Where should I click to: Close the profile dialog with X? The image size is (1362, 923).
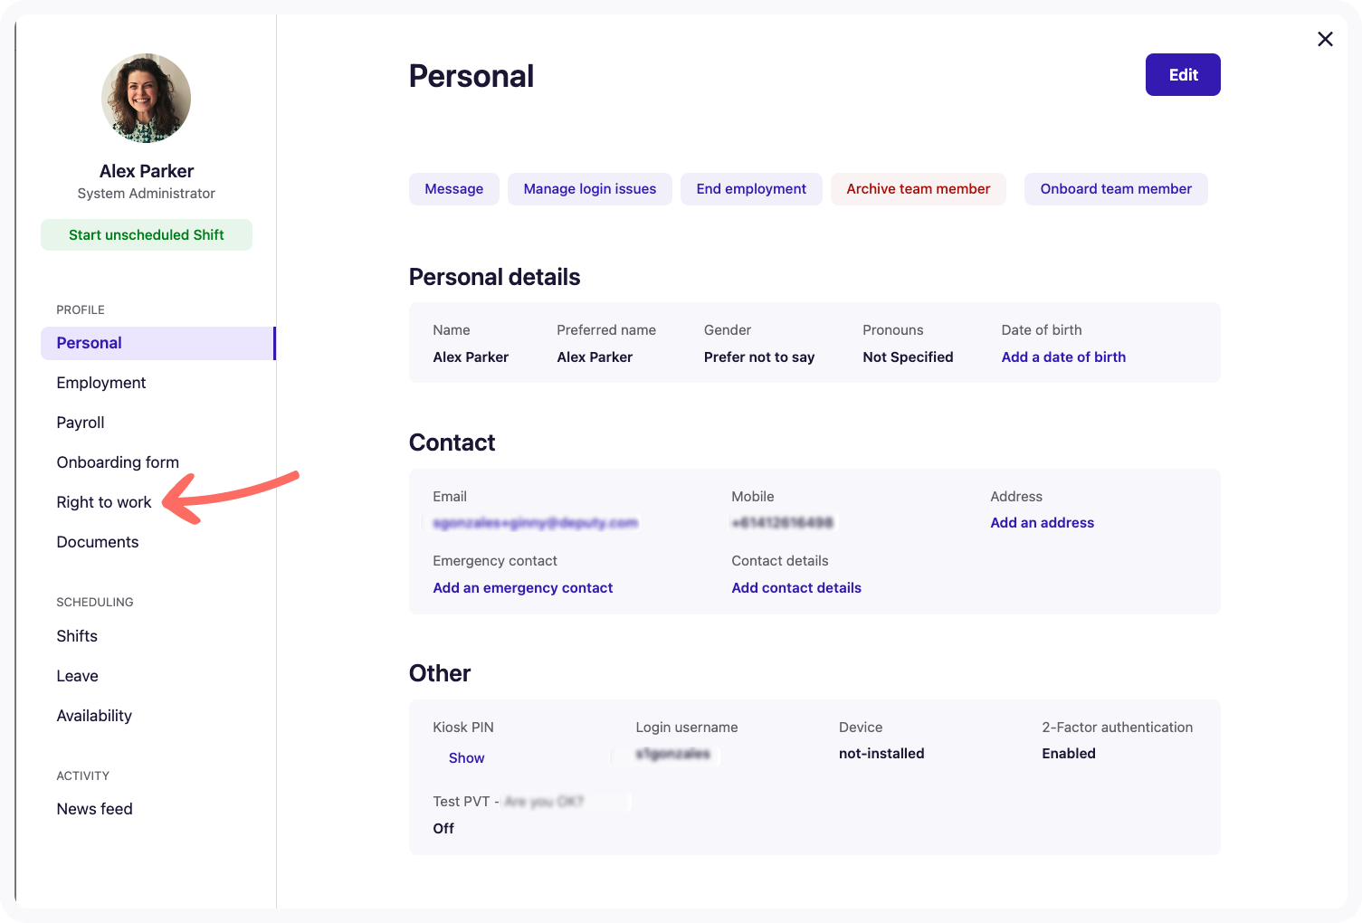[1325, 39]
